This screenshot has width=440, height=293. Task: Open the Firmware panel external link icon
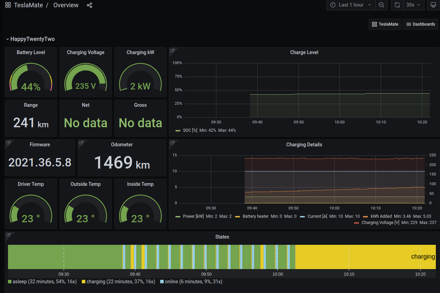coord(9,143)
